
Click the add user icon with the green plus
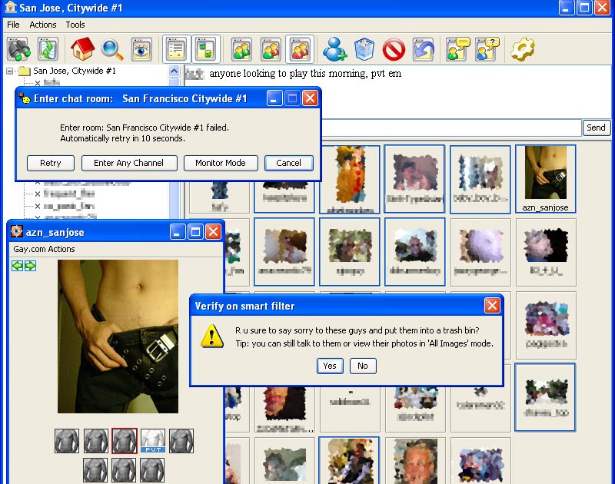(334, 49)
